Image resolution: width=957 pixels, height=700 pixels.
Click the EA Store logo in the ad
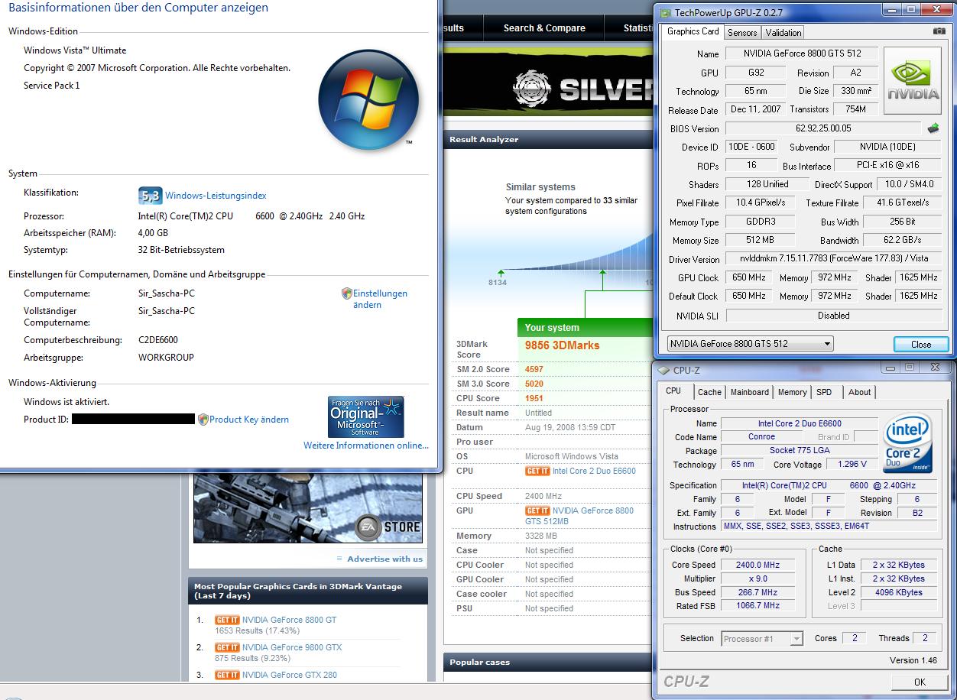pyautogui.click(x=388, y=527)
